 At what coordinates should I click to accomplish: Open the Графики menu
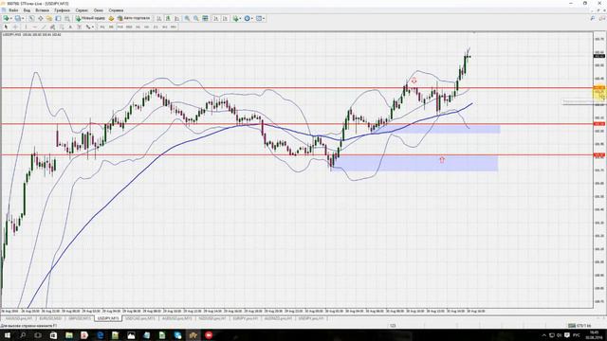(62, 10)
